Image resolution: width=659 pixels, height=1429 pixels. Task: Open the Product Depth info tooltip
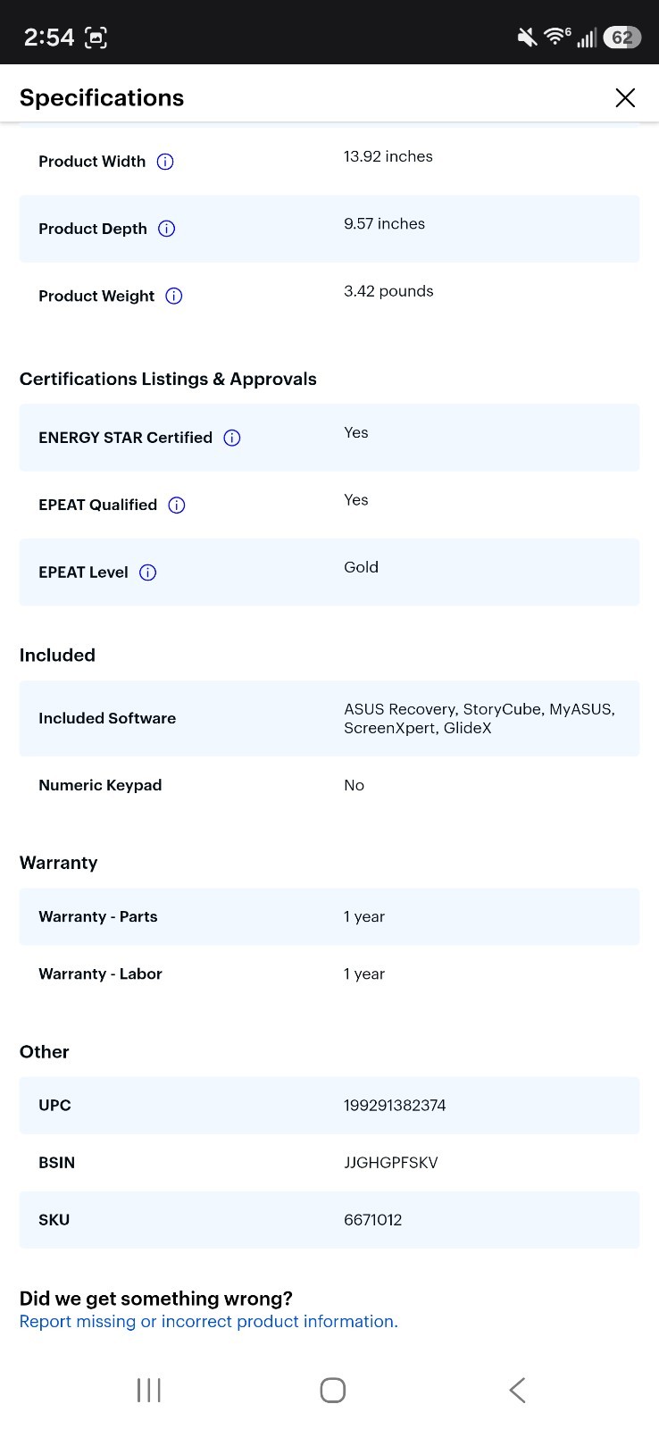point(166,229)
